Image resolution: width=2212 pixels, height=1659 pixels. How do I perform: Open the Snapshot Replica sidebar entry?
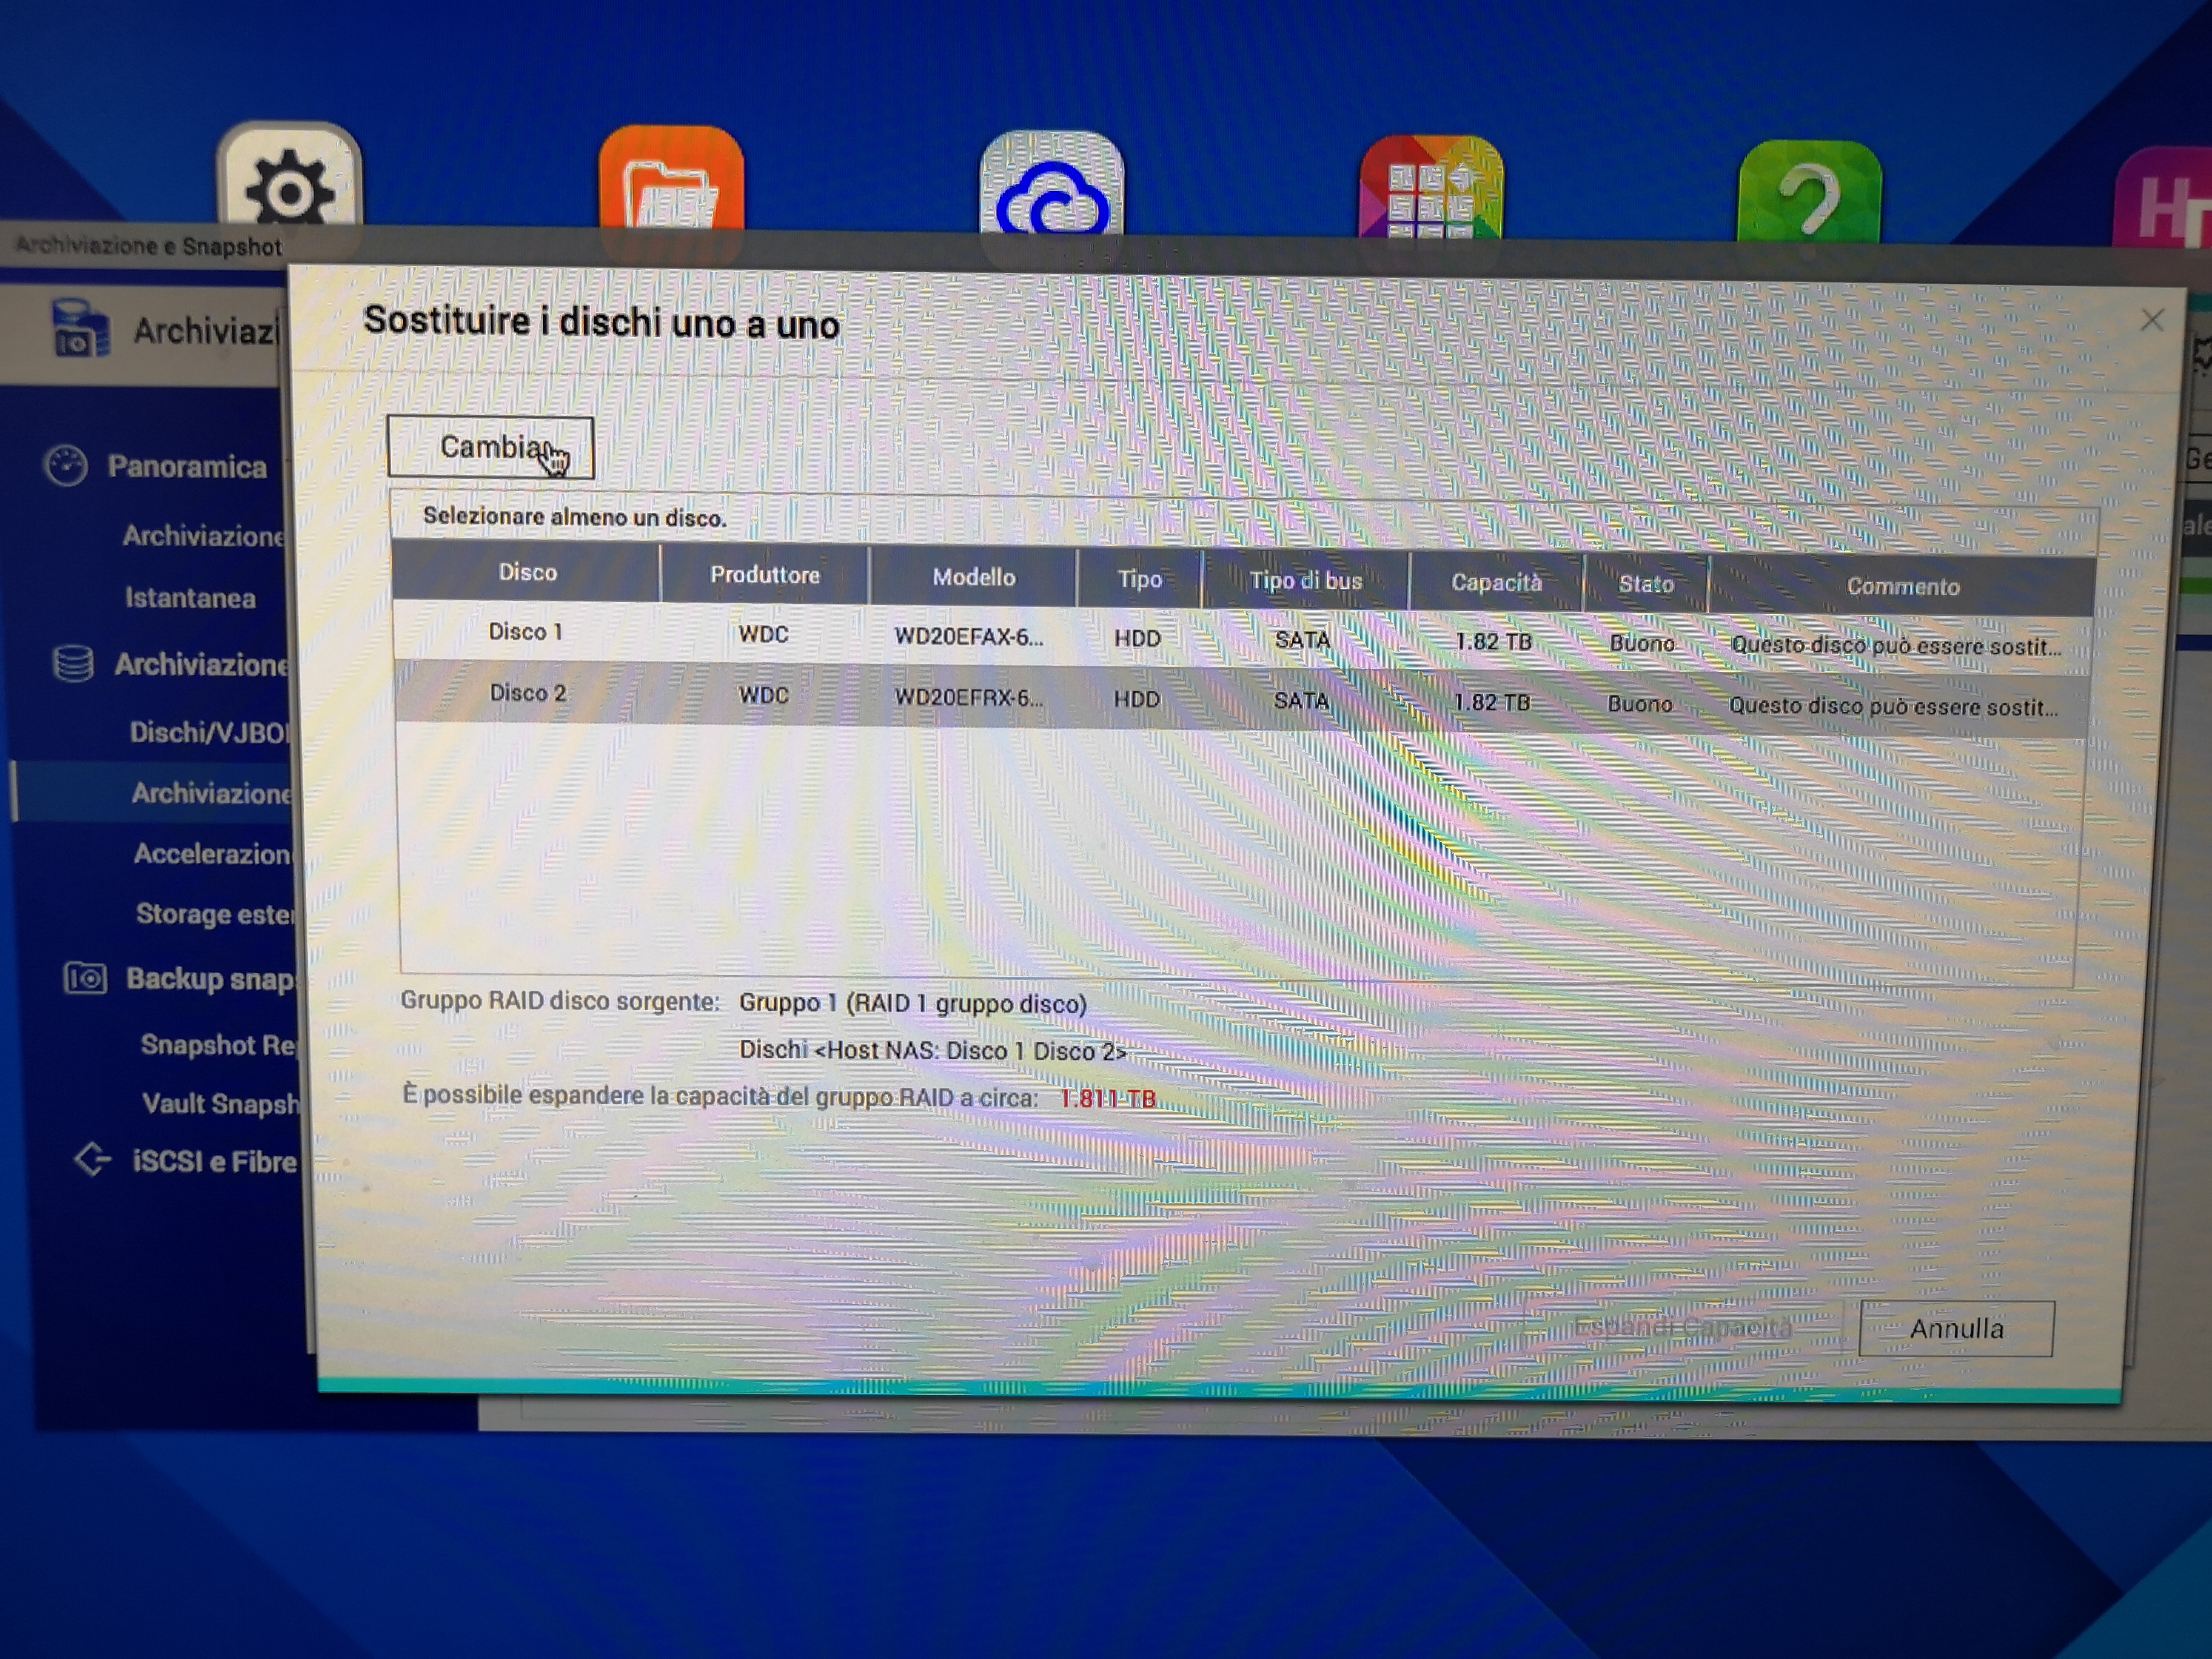(x=218, y=1045)
